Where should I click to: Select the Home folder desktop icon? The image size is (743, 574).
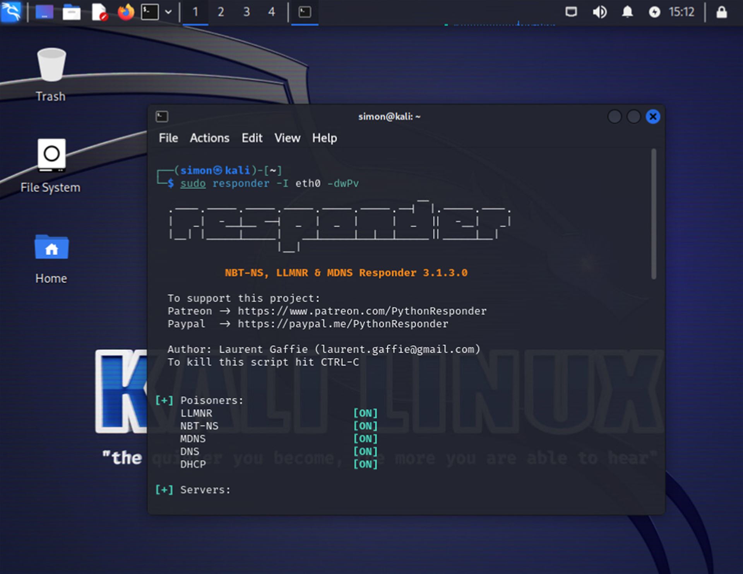click(x=51, y=259)
